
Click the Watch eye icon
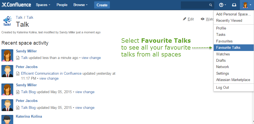[x=203, y=19]
